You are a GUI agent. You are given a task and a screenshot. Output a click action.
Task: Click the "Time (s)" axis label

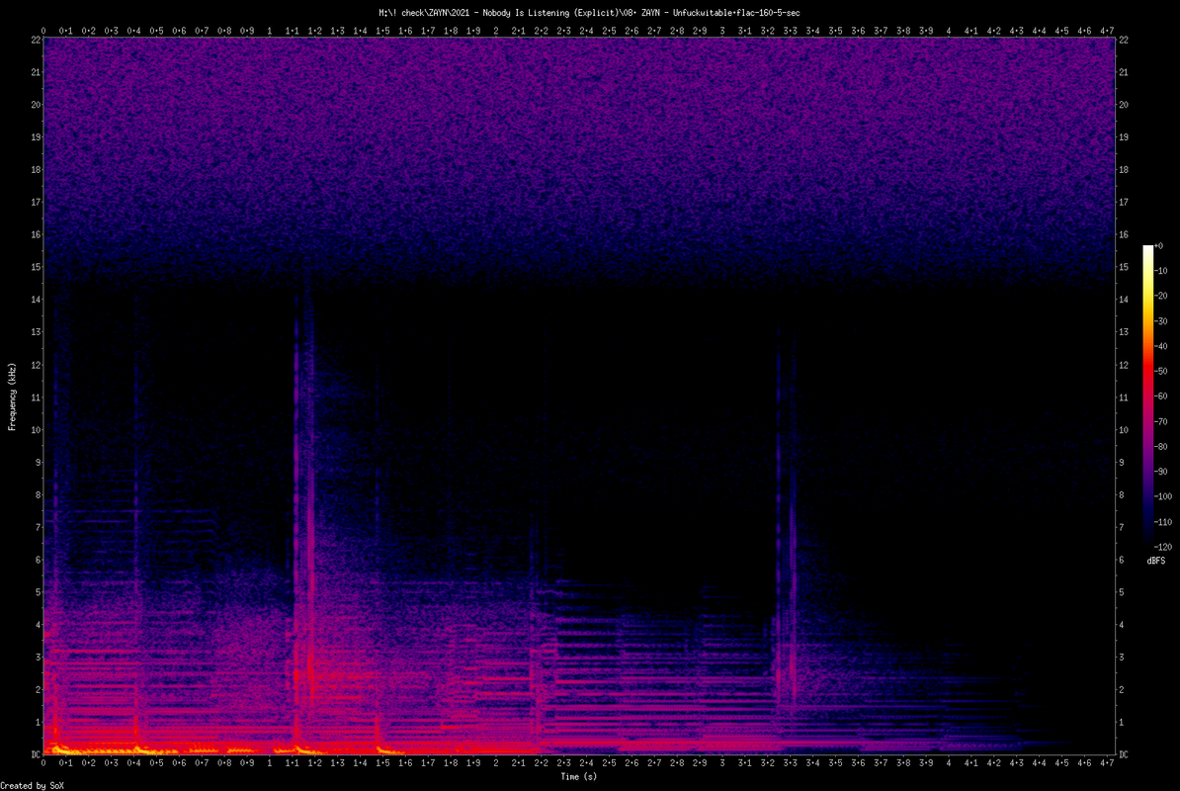point(579,777)
